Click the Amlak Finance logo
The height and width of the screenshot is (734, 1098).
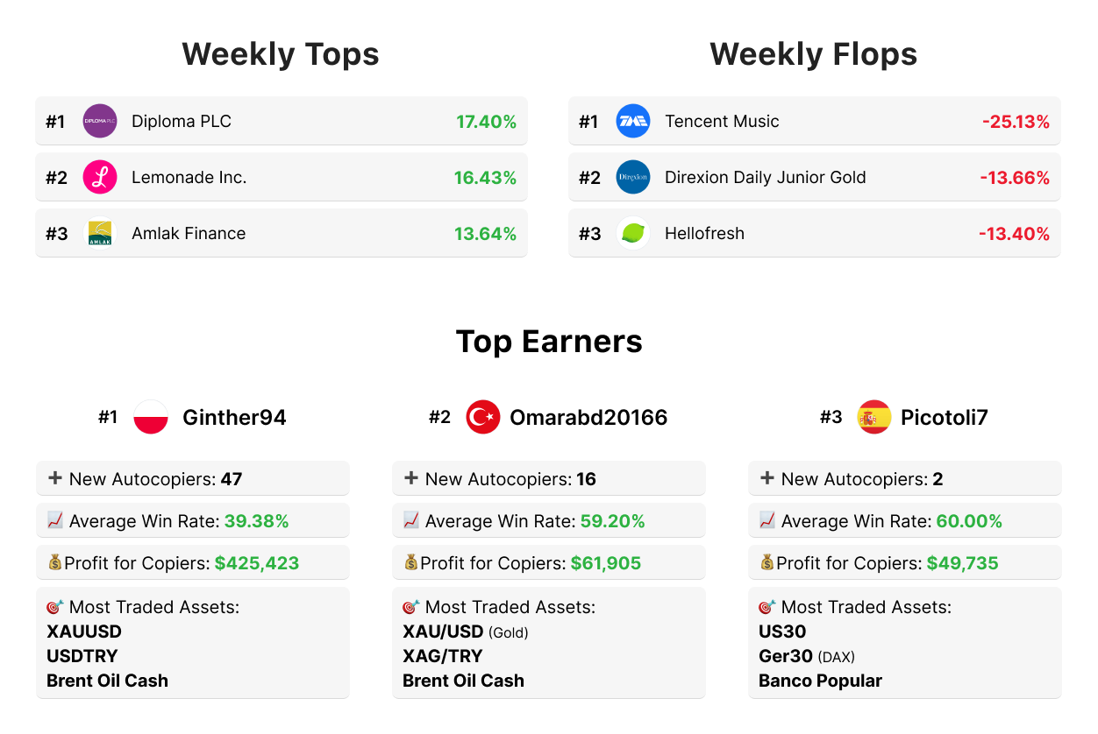[100, 233]
